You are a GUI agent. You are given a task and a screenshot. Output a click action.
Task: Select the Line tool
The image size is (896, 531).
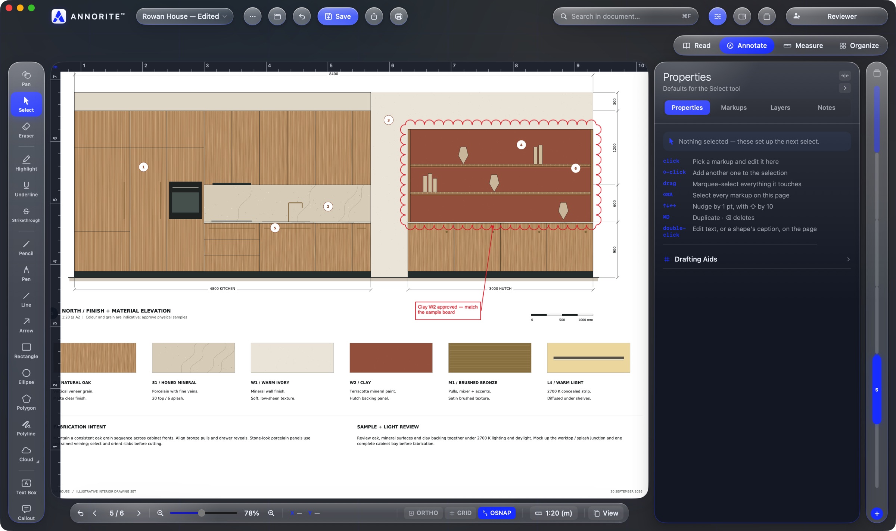click(26, 299)
